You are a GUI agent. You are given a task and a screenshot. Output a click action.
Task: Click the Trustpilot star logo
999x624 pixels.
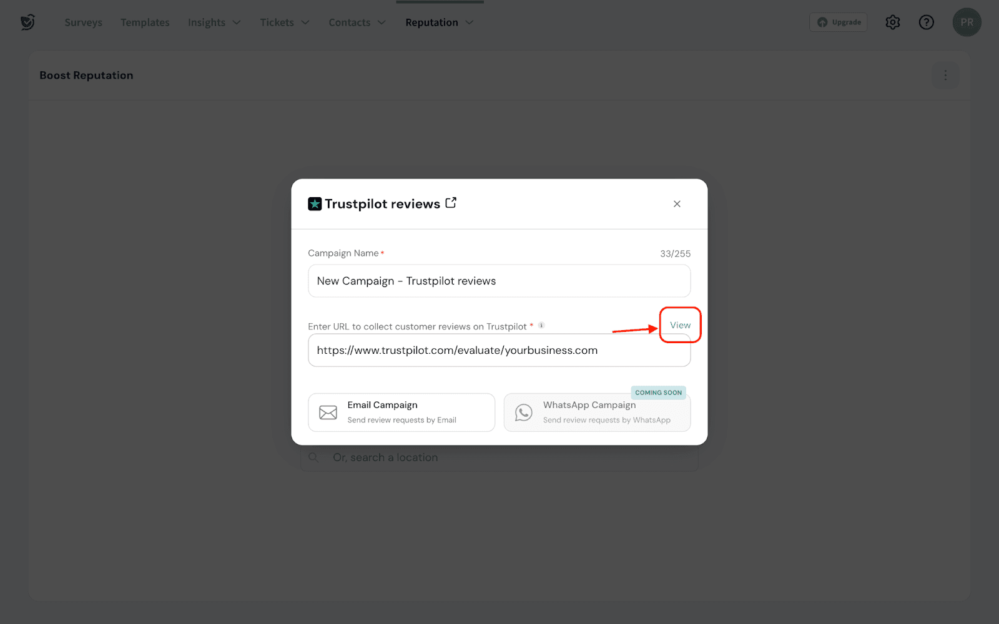315,204
